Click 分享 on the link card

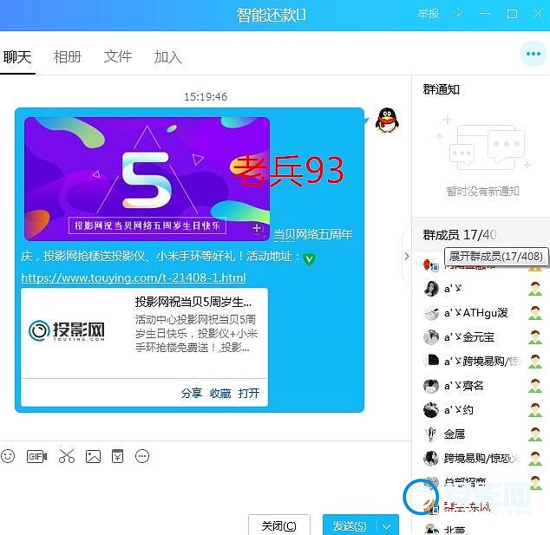point(191,394)
